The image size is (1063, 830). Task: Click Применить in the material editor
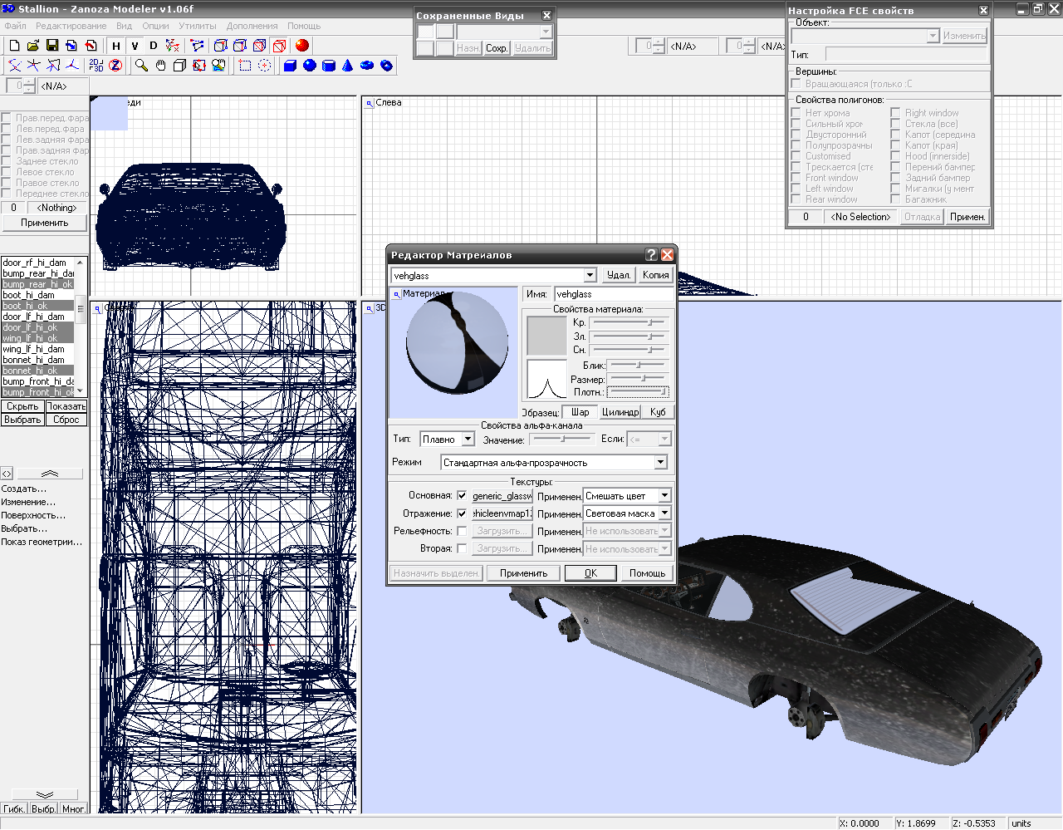click(523, 573)
